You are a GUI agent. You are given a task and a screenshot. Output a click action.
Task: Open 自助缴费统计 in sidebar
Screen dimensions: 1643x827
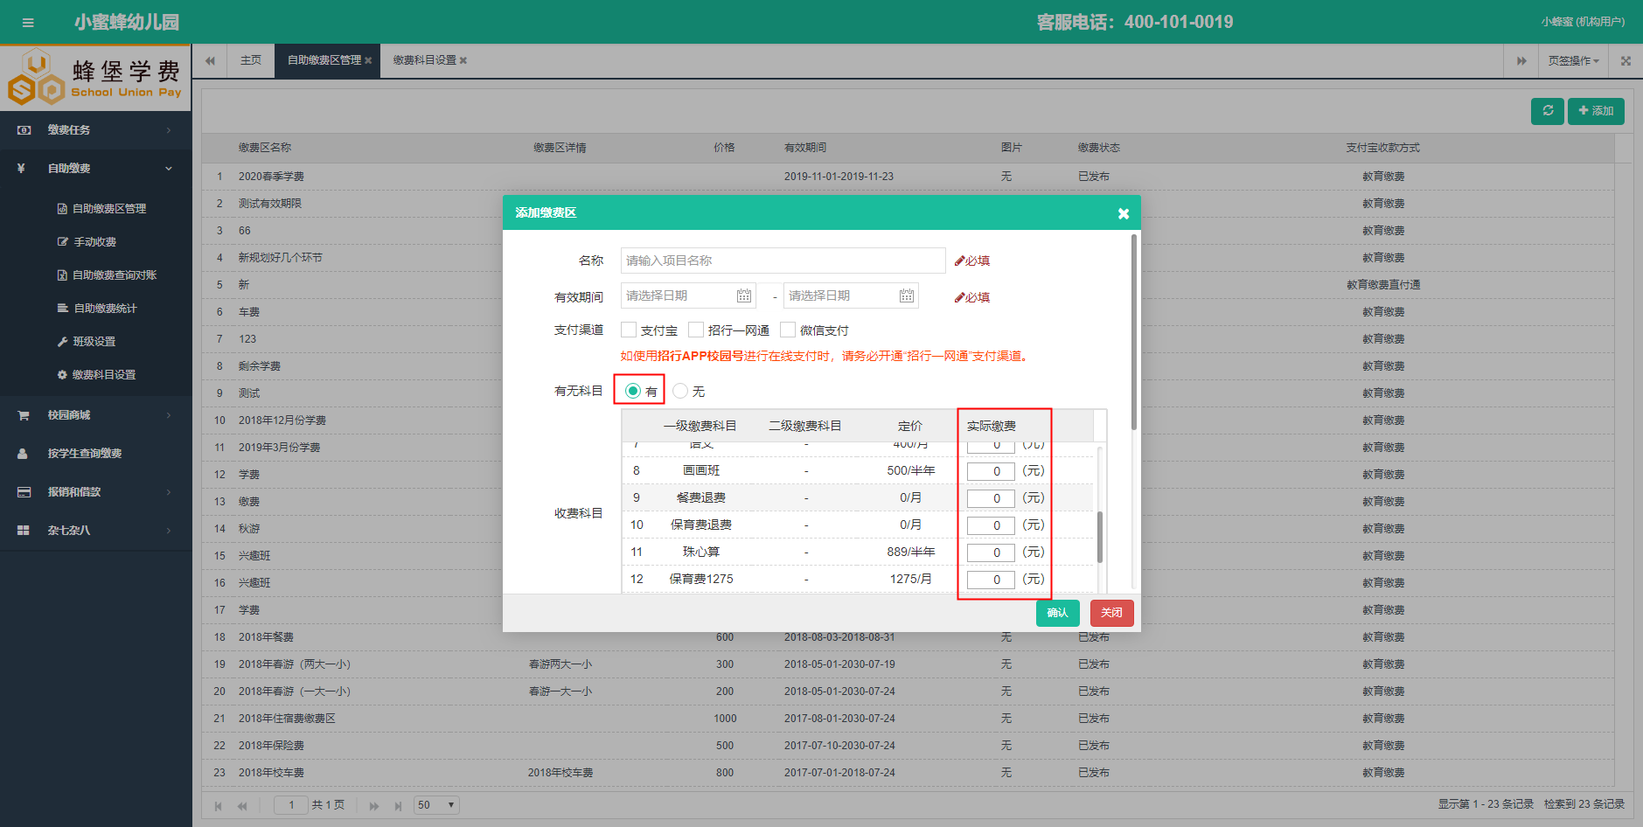click(97, 309)
